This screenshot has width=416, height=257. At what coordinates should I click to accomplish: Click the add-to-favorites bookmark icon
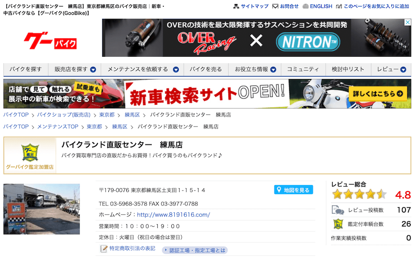point(340,7)
